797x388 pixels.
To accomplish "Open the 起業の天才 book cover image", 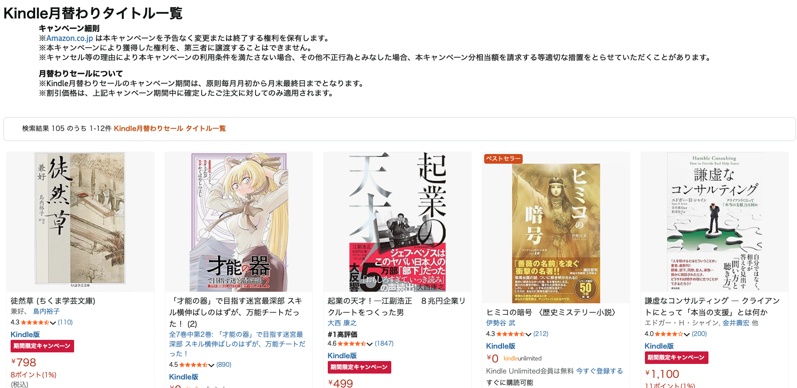I will pos(397,221).
